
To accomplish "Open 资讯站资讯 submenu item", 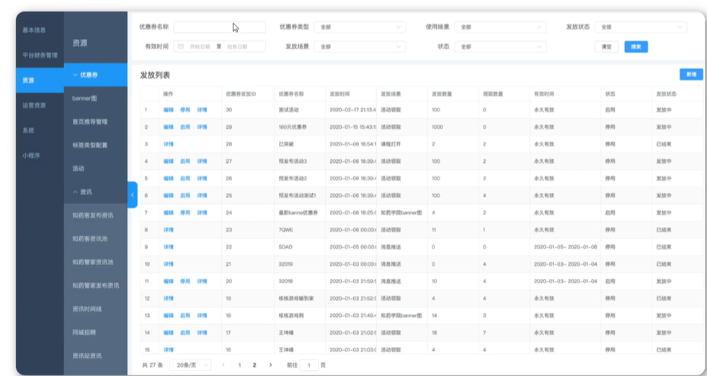I will click(x=96, y=356).
